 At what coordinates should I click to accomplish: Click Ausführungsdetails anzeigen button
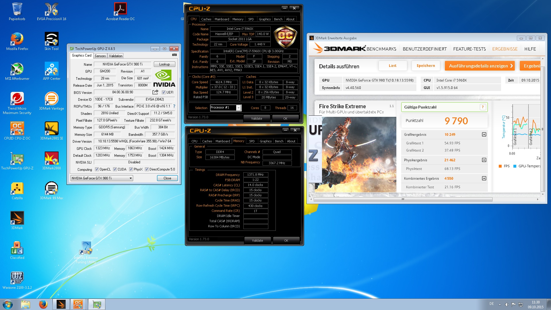(x=479, y=66)
